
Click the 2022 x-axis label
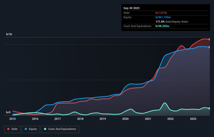(x=170, y=119)
